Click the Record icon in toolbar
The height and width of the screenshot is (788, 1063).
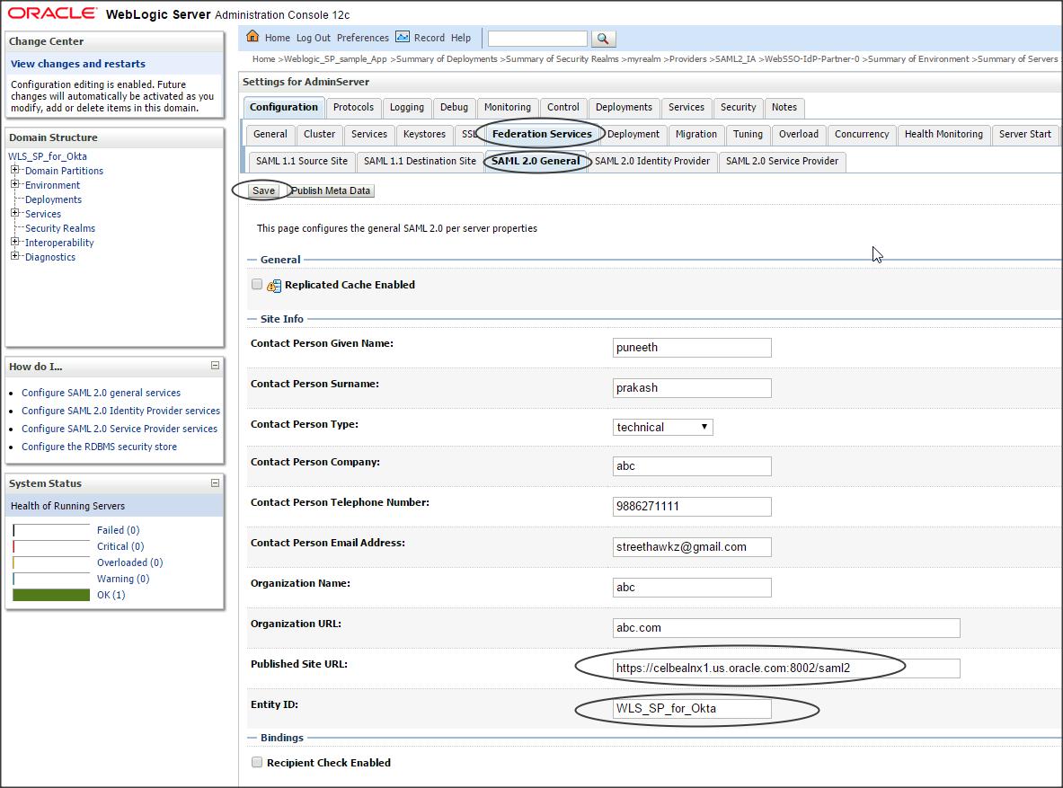(403, 37)
